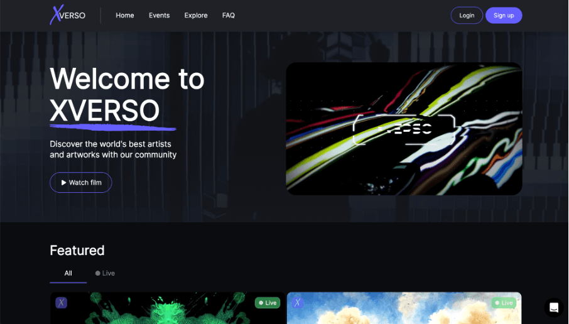569x324 pixels.
Task: Click the play triangle in Watch film
Action: 63,183
